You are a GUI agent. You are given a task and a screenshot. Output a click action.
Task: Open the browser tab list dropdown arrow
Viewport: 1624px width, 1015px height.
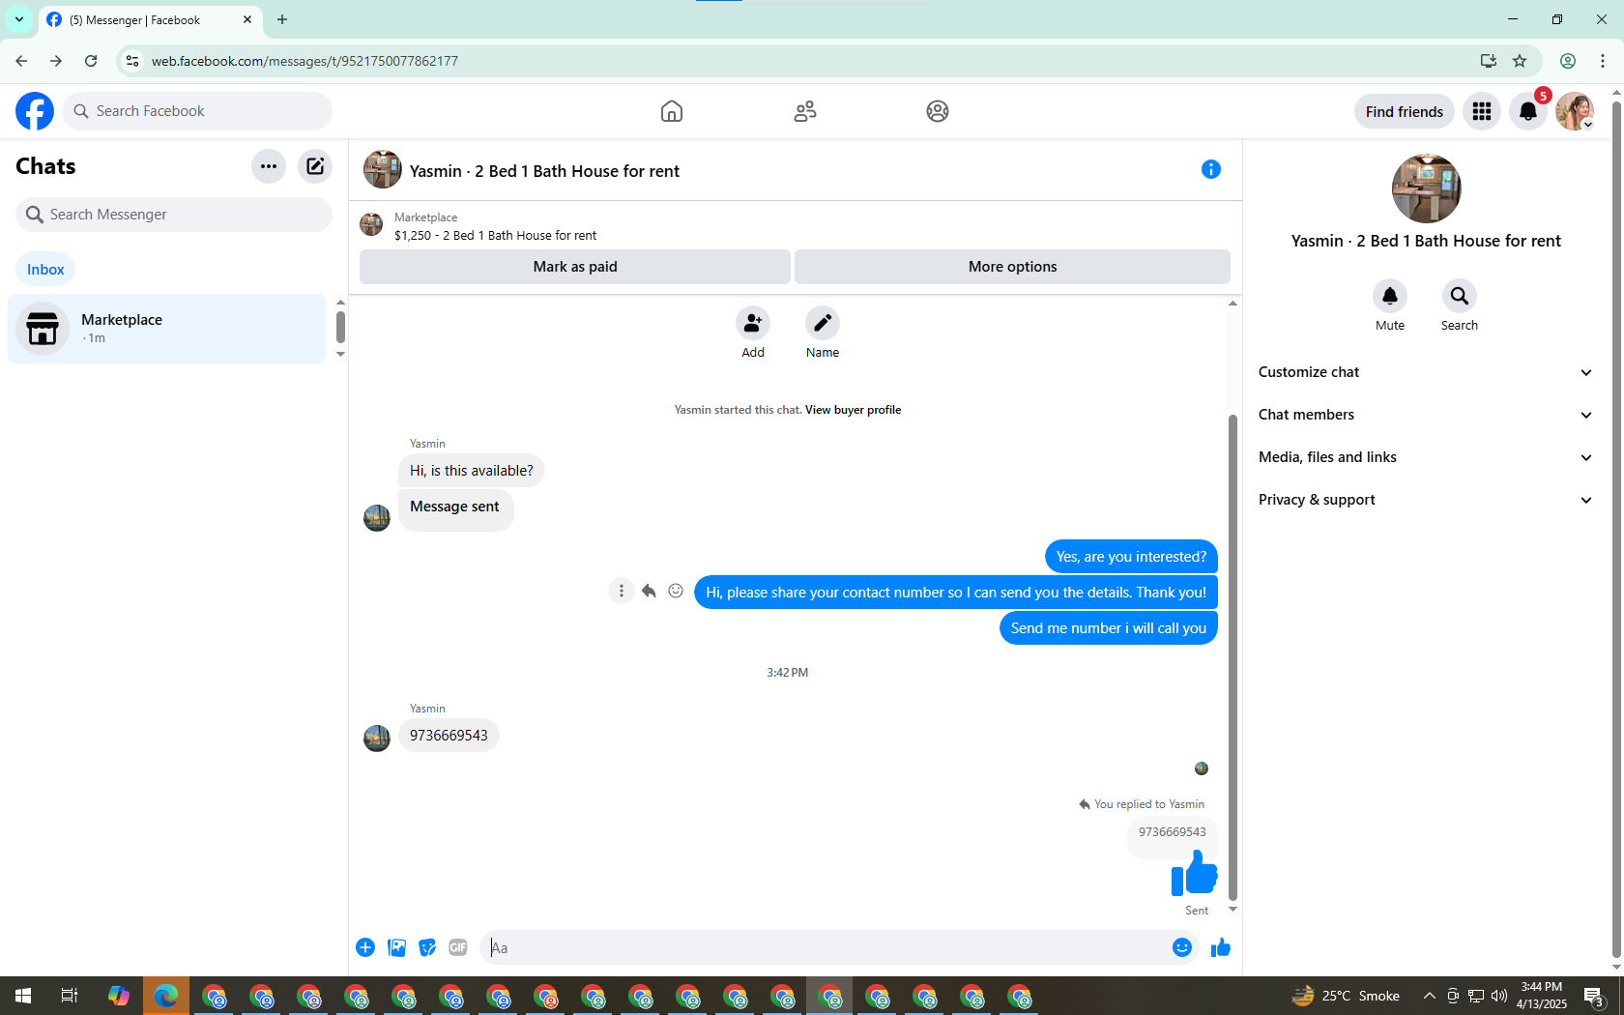click(19, 19)
